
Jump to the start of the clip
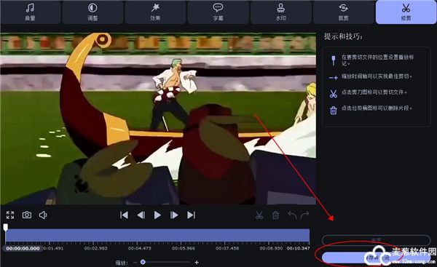click(124, 215)
